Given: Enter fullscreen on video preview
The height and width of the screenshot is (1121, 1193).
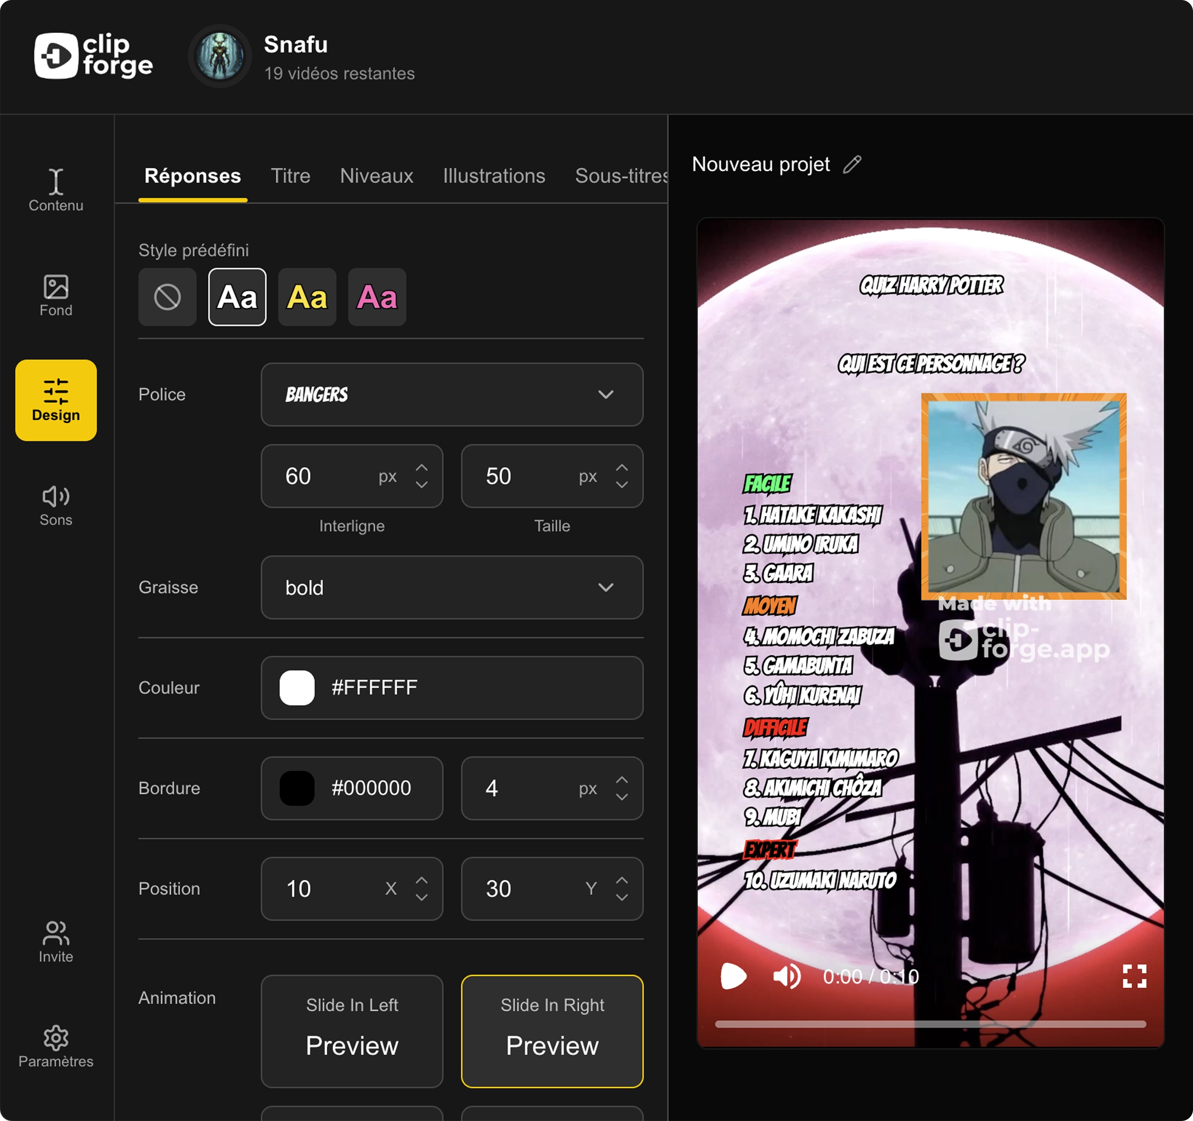Looking at the screenshot, I should point(1134,976).
